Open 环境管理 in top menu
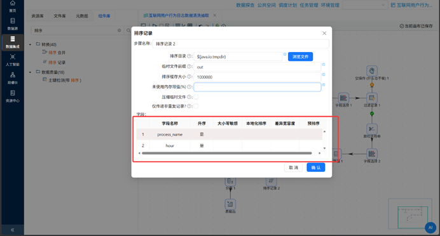The height and width of the screenshot is (236, 440). click(x=330, y=5)
